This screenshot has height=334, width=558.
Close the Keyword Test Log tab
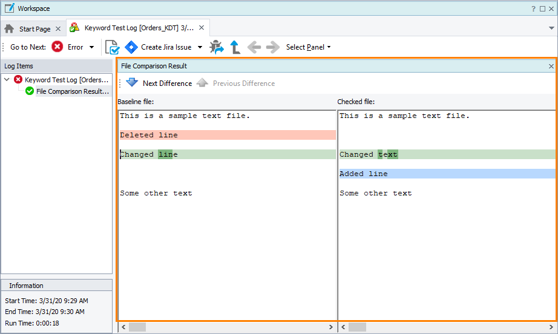point(202,28)
